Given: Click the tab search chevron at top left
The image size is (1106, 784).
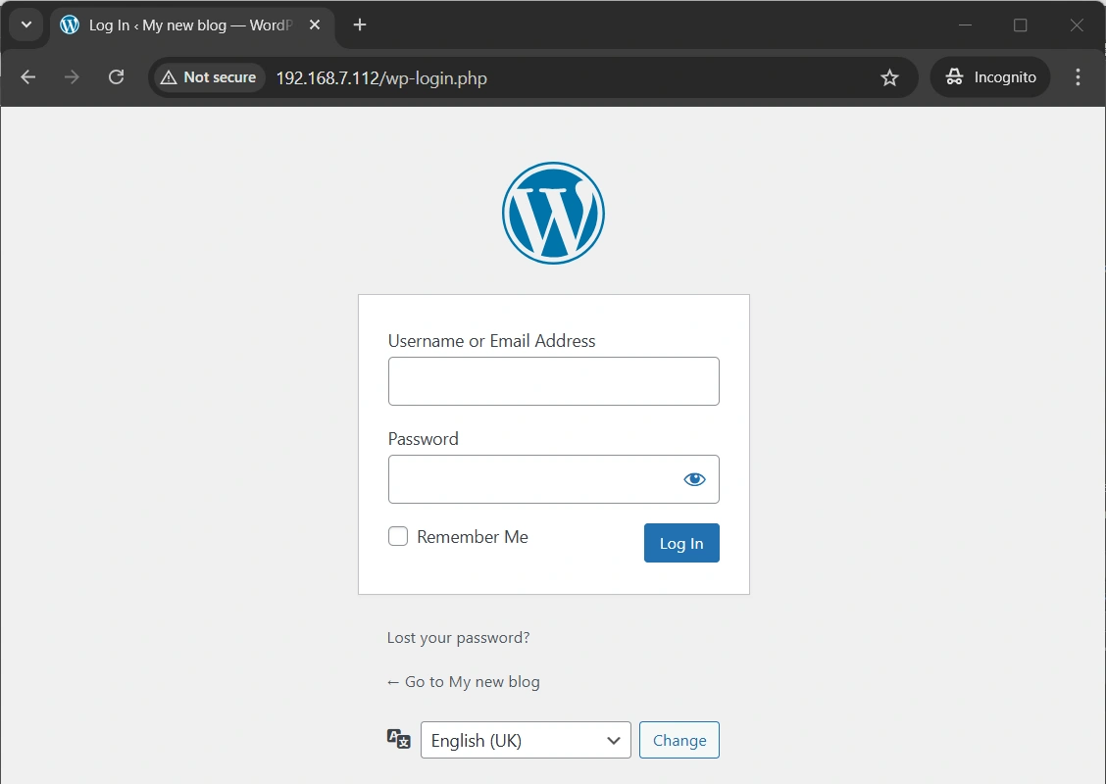Looking at the screenshot, I should click(26, 24).
